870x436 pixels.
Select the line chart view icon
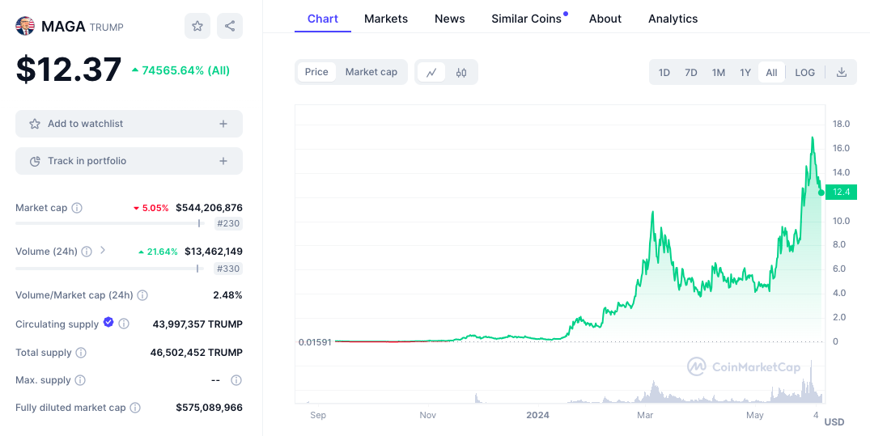431,72
